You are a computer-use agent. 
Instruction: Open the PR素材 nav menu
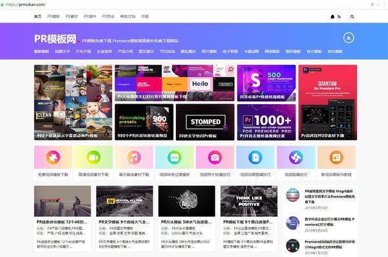click(x=72, y=16)
